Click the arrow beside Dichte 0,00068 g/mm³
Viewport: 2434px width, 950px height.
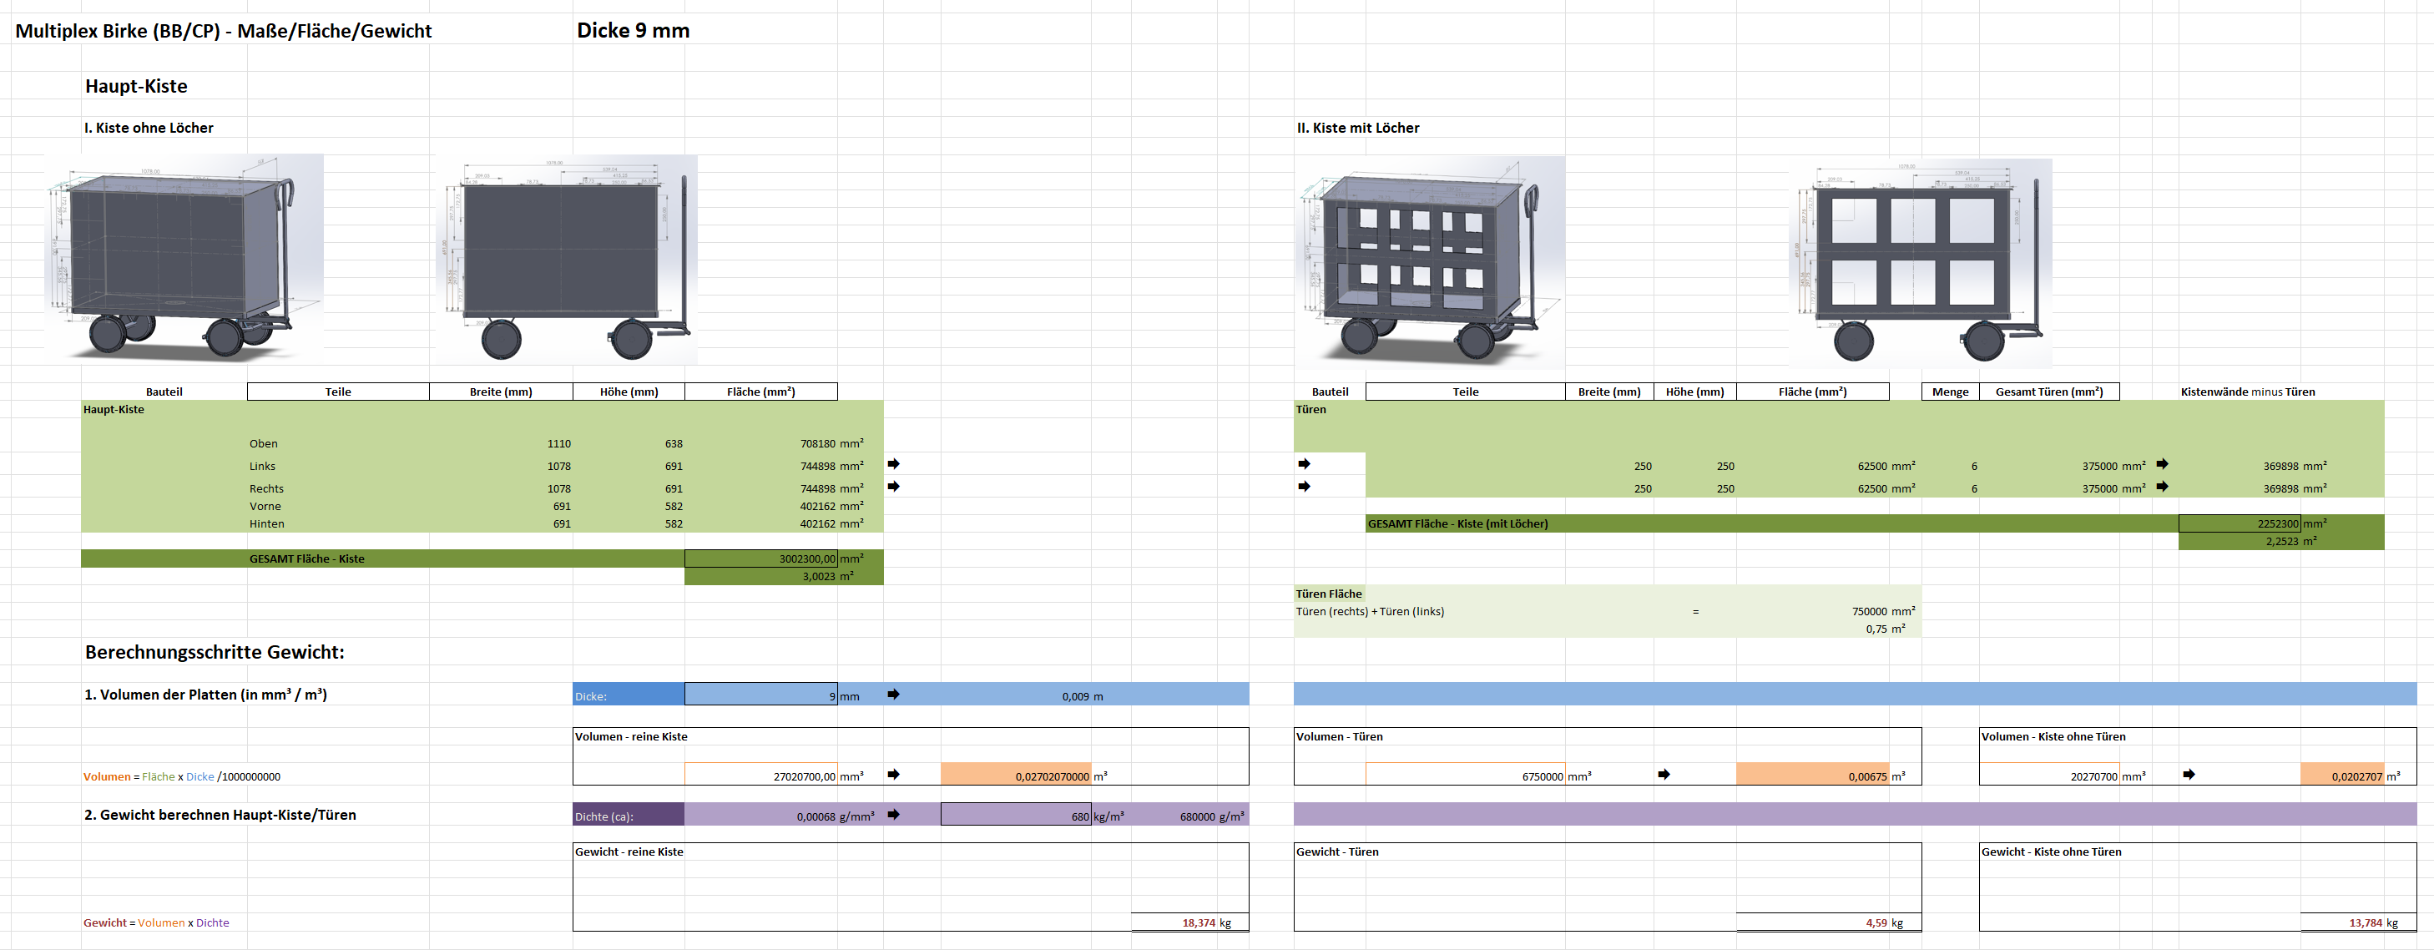893,815
